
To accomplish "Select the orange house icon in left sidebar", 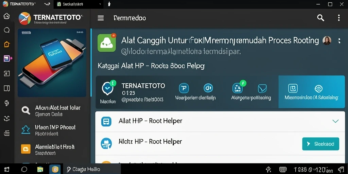I will pyautogui.click(x=7, y=45).
